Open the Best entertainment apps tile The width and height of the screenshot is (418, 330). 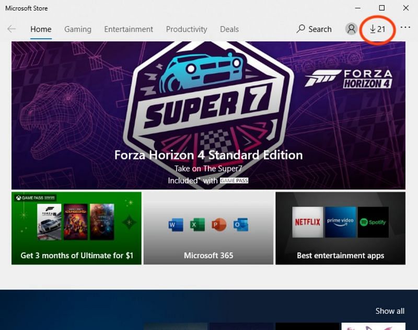point(341,229)
